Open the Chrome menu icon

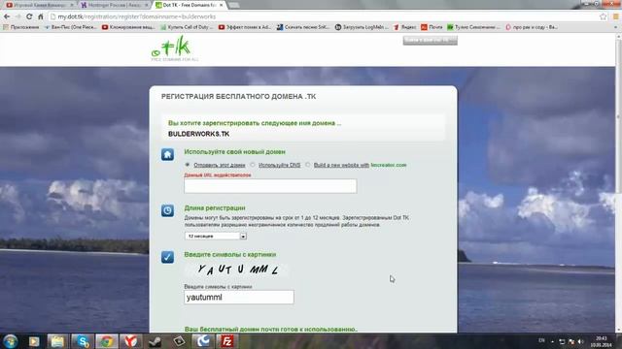coord(616,16)
